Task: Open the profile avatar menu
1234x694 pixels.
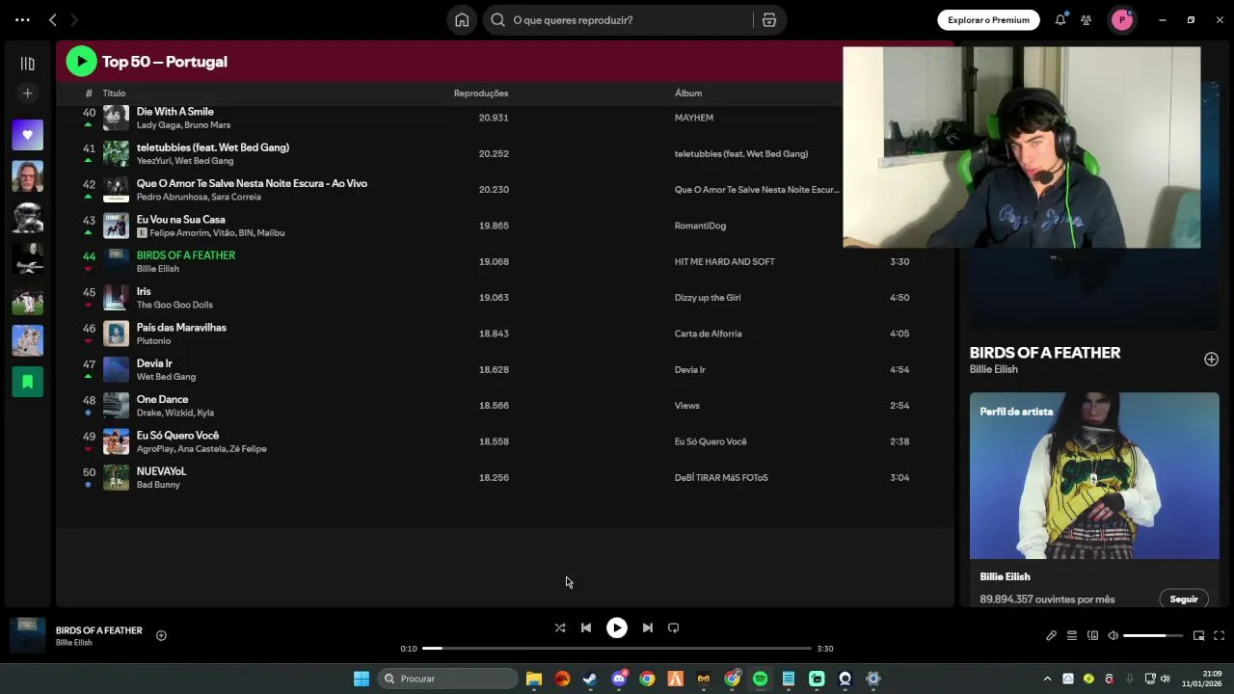Action: [x=1122, y=19]
